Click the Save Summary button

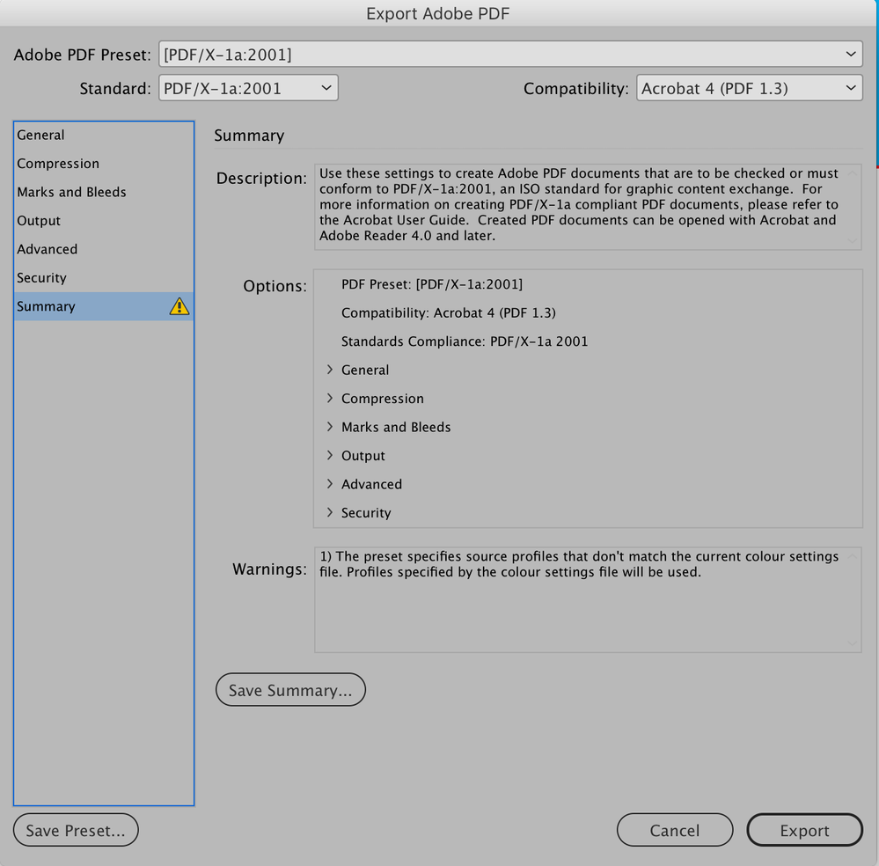(290, 690)
